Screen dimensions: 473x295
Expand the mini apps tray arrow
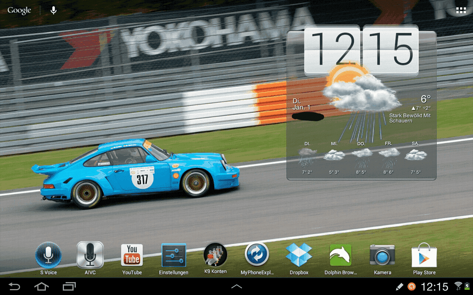[236, 286]
